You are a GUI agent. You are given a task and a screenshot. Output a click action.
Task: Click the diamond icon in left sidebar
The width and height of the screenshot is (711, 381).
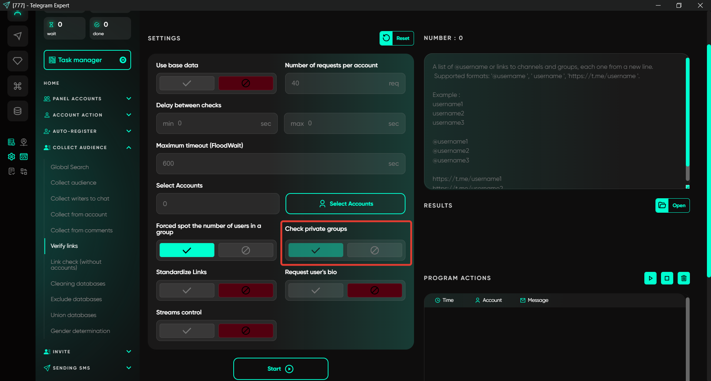(x=17, y=61)
